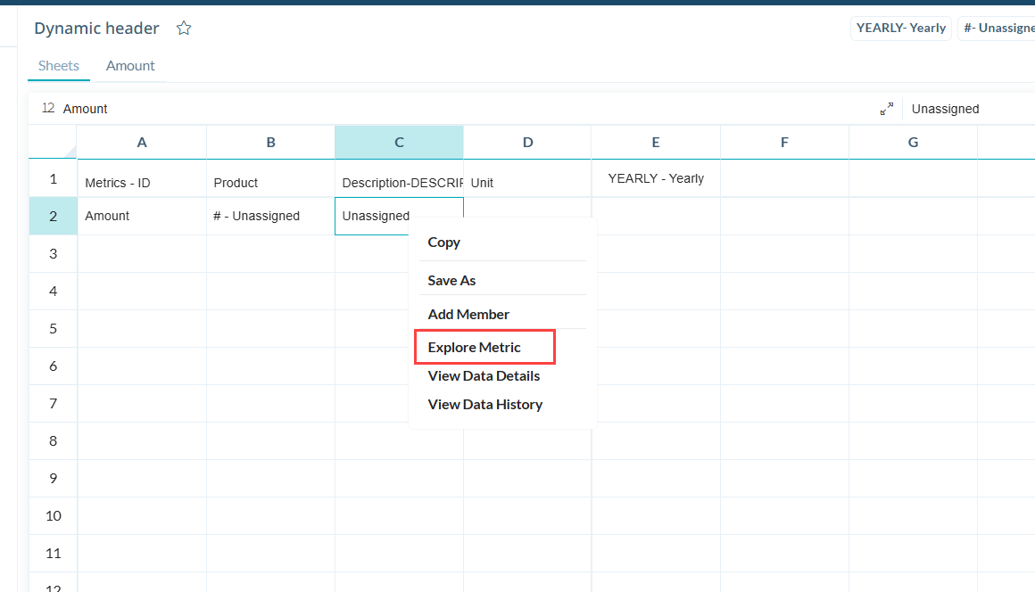Open the YEARLY- Yearly filter dropdown
This screenshot has height=592, width=1035.
pyautogui.click(x=900, y=29)
